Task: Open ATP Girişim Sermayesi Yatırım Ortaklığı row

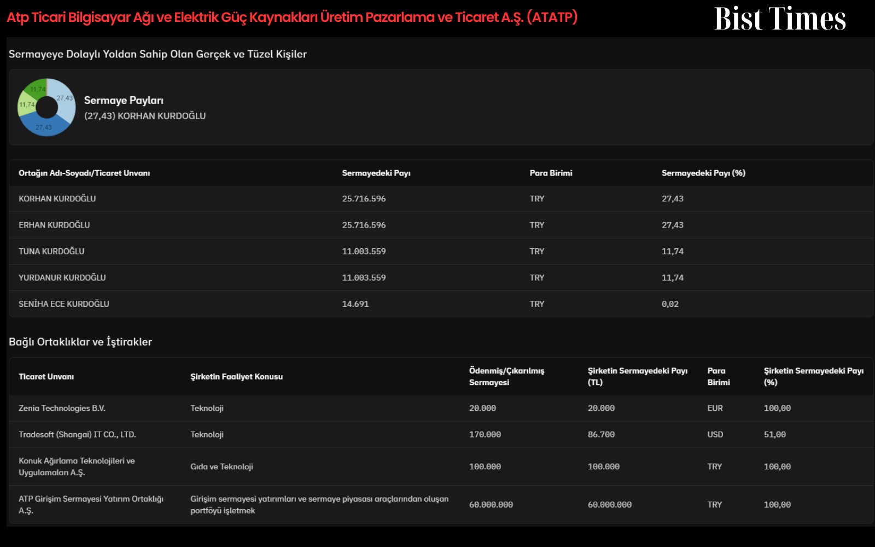Action: point(441,504)
